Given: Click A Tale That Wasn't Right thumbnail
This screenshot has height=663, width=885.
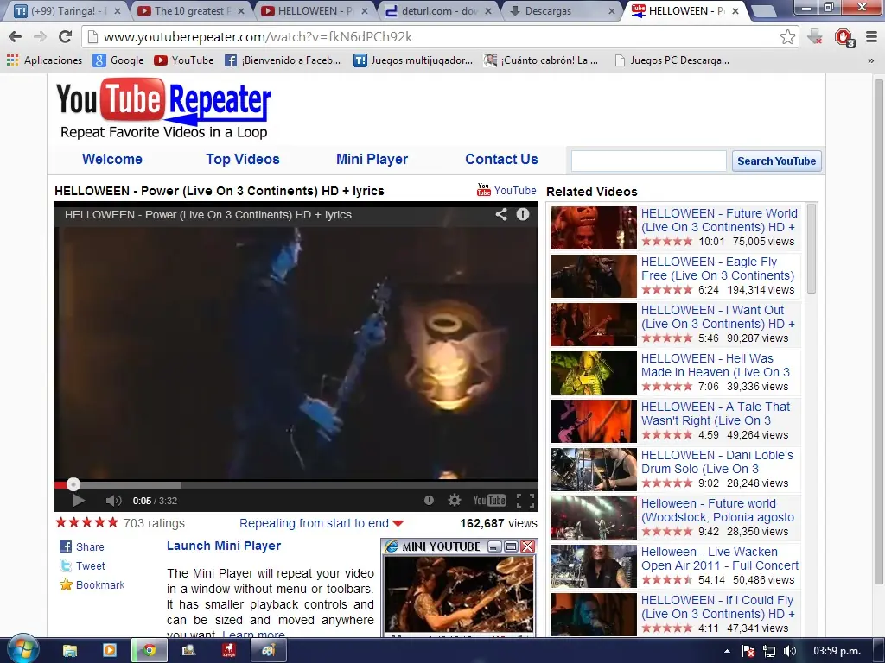Looking at the screenshot, I should (593, 421).
